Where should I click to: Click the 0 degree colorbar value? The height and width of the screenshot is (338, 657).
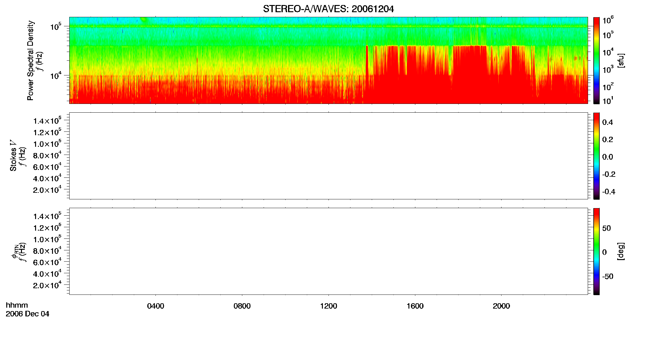605,252
